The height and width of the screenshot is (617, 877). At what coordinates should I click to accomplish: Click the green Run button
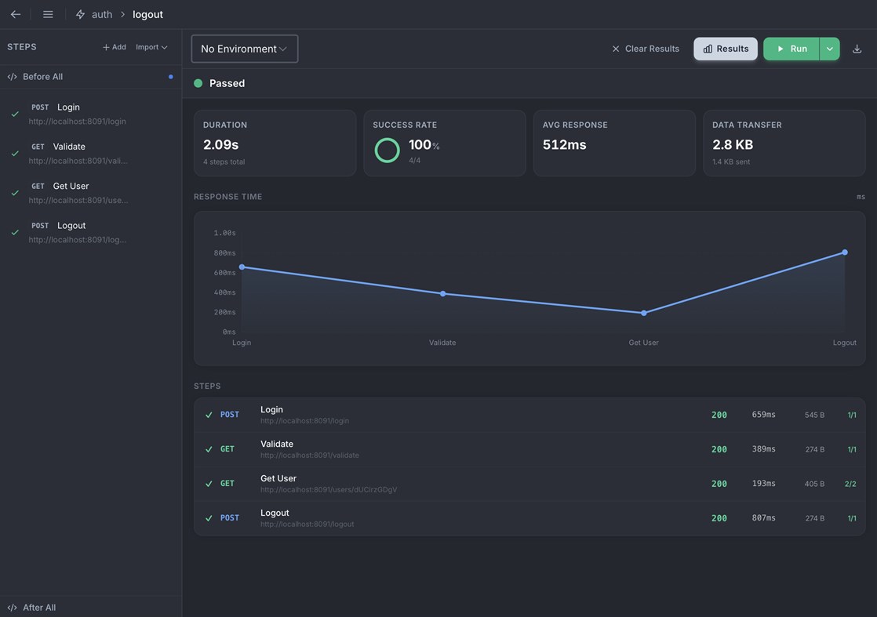(791, 49)
